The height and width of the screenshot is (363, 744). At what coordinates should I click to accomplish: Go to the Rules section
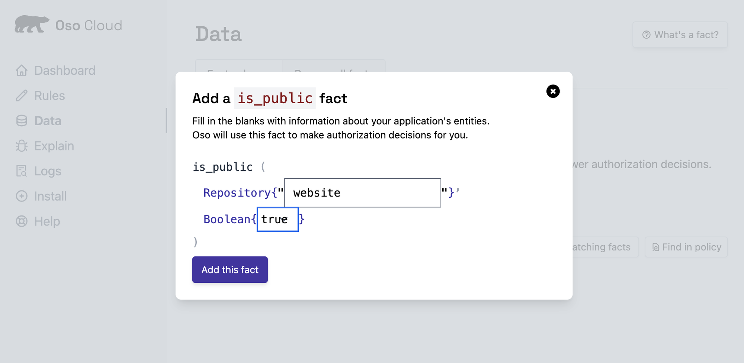(x=49, y=96)
